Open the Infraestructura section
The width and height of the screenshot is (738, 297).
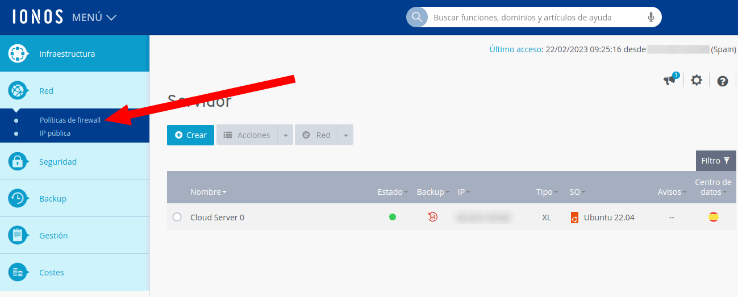click(67, 54)
